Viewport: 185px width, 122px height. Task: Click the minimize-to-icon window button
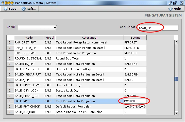(x=170, y=3)
